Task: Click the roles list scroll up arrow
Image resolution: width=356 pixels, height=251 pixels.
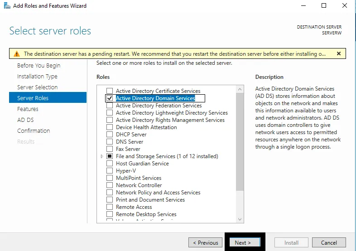Action: click(240, 89)
